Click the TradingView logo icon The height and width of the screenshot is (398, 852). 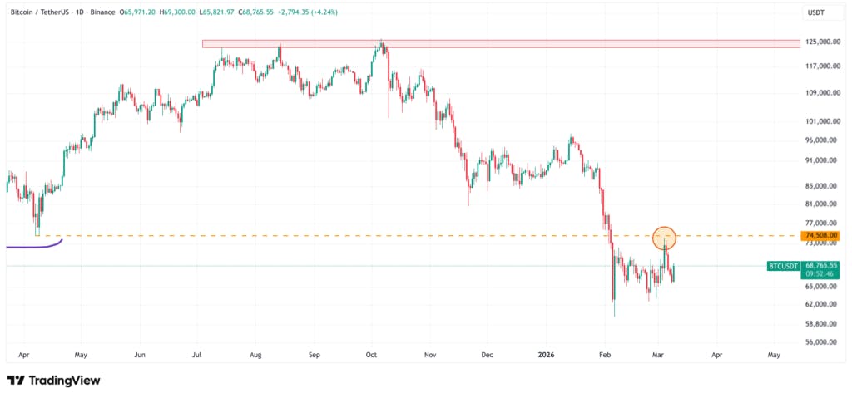(x=15, y=380)
